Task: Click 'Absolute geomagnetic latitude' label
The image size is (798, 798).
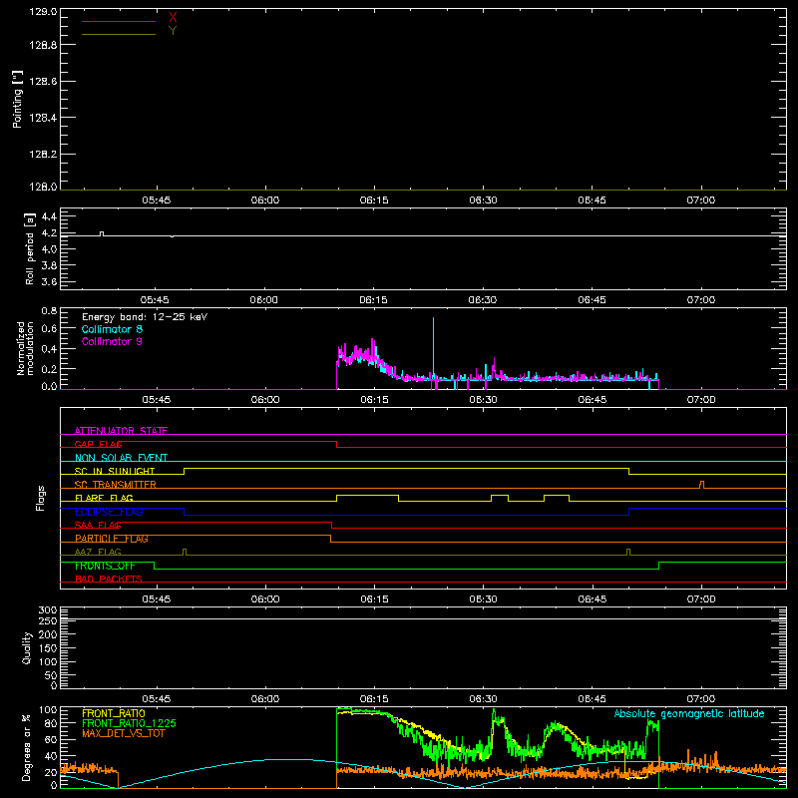Action: point(689,713)
